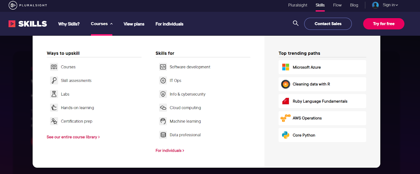Open the For individuals nav item
Image resolution: width=420 pixels, height=174 pixels.
point(169,24)
